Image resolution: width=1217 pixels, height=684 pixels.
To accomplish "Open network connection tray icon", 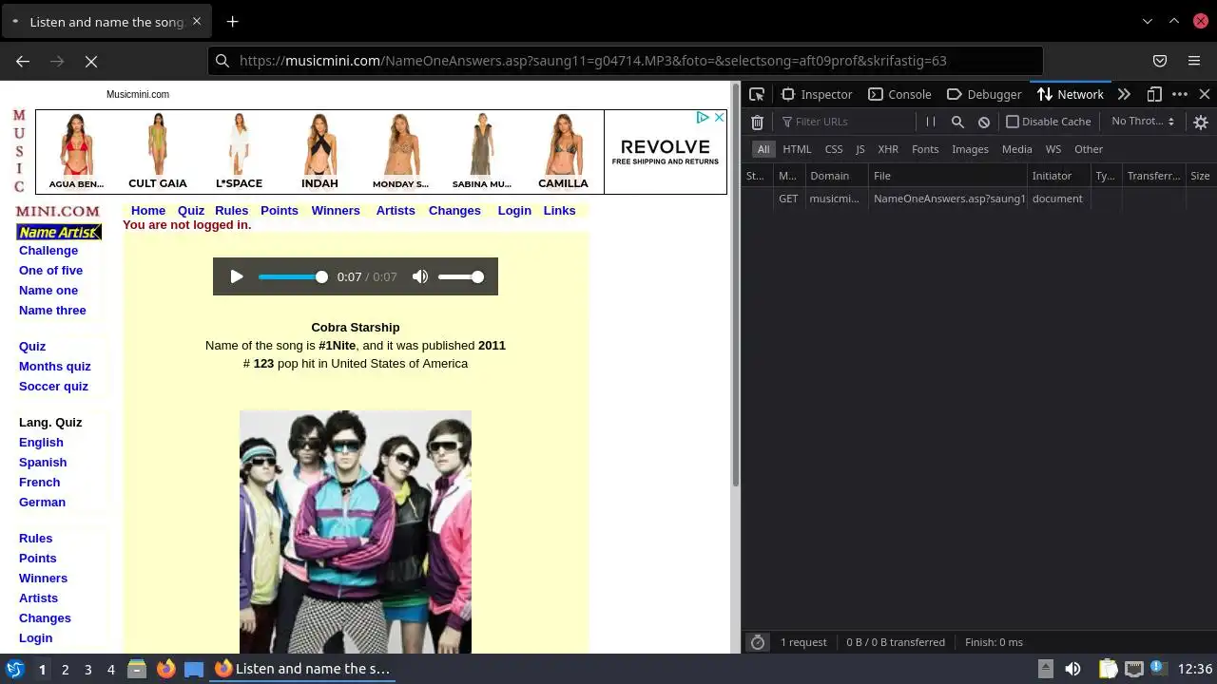I will [1134, 669].
